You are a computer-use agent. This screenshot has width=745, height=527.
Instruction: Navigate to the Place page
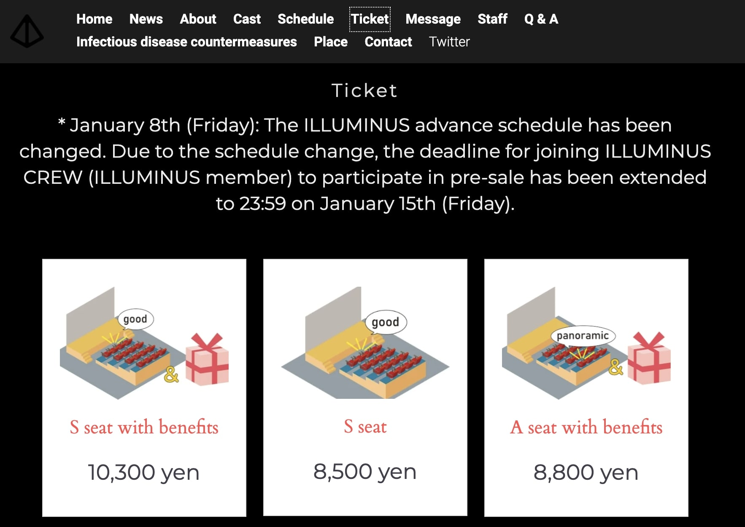point(331,42)
